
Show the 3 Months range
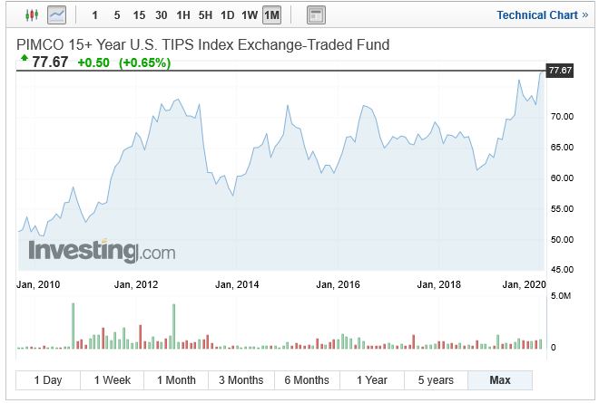241,380
